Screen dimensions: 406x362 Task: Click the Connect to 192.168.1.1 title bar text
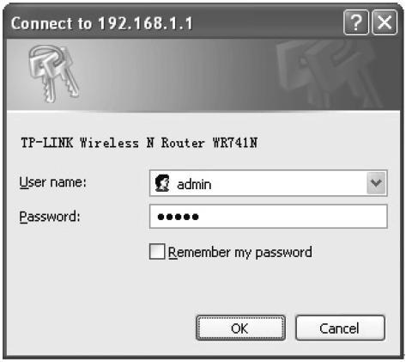pyautogui.click(x=102, y=23)
